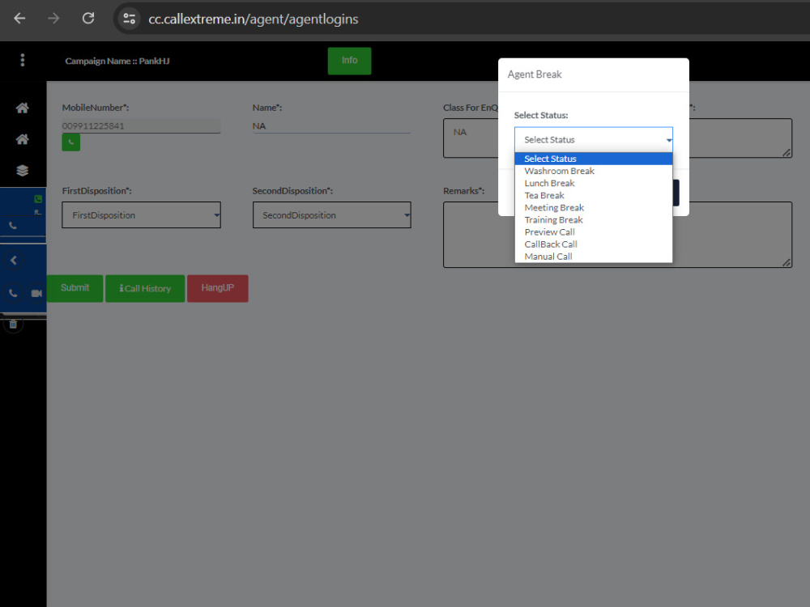Collapse softphone with the left chevron
The image size is (810, 607).
(14, 260)
